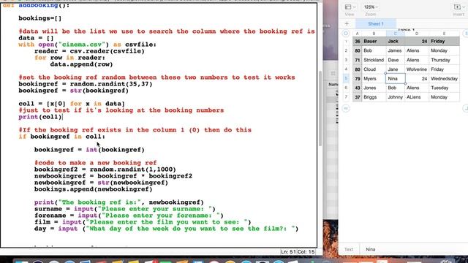The image size is (468, 263).
Task: Select the cell containing "Dave"
Action: [396, 60]
